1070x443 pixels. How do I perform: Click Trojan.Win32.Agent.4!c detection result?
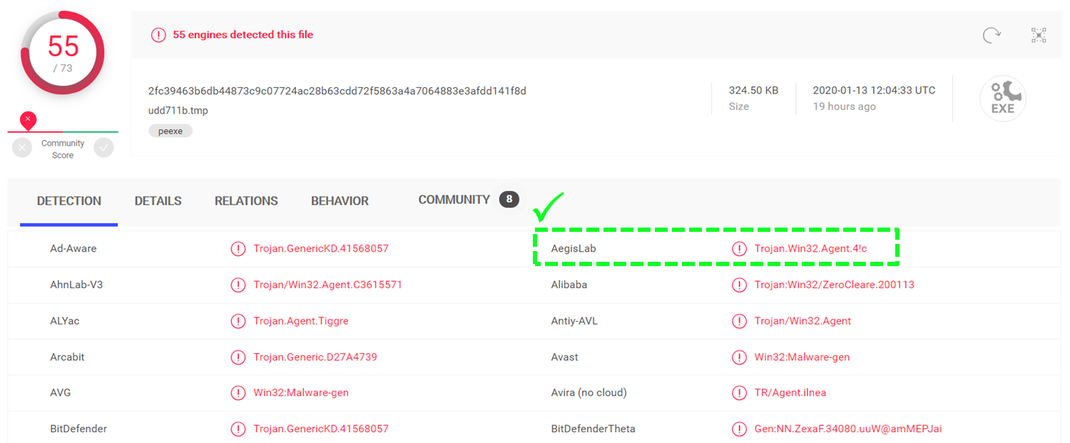811,249
